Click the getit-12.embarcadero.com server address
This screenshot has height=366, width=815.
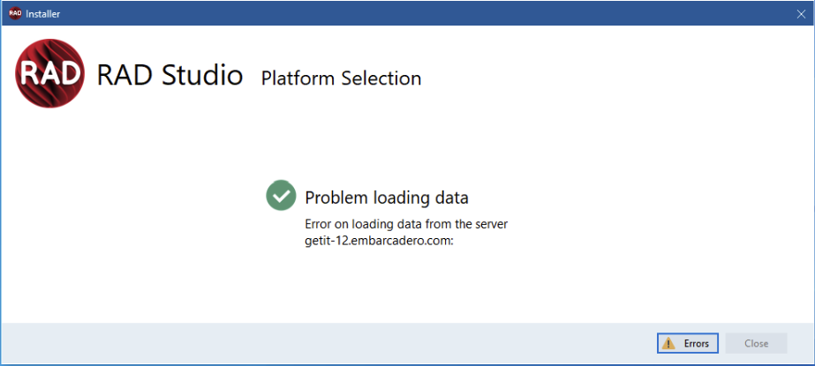[380, 242]
